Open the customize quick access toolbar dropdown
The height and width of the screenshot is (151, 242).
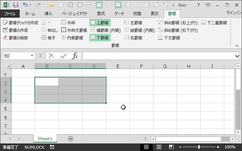pos(173,5)
